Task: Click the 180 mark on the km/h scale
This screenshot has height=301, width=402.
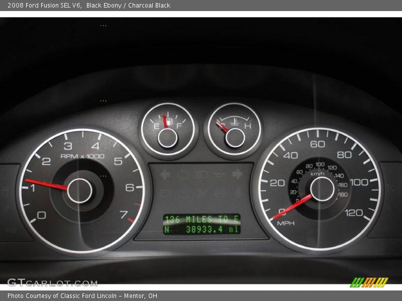Action: pos(343,195)
